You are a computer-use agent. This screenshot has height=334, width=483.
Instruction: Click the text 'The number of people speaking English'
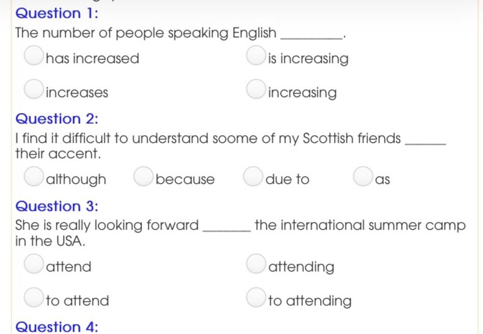146,33
